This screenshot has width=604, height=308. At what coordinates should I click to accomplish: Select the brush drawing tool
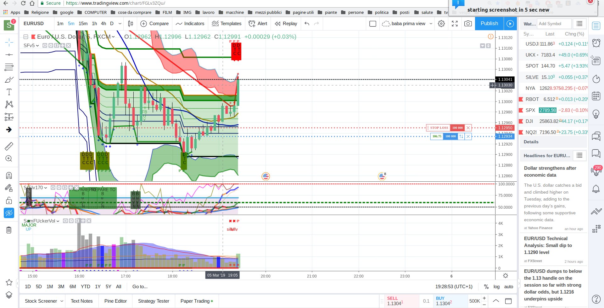[9, 80]
